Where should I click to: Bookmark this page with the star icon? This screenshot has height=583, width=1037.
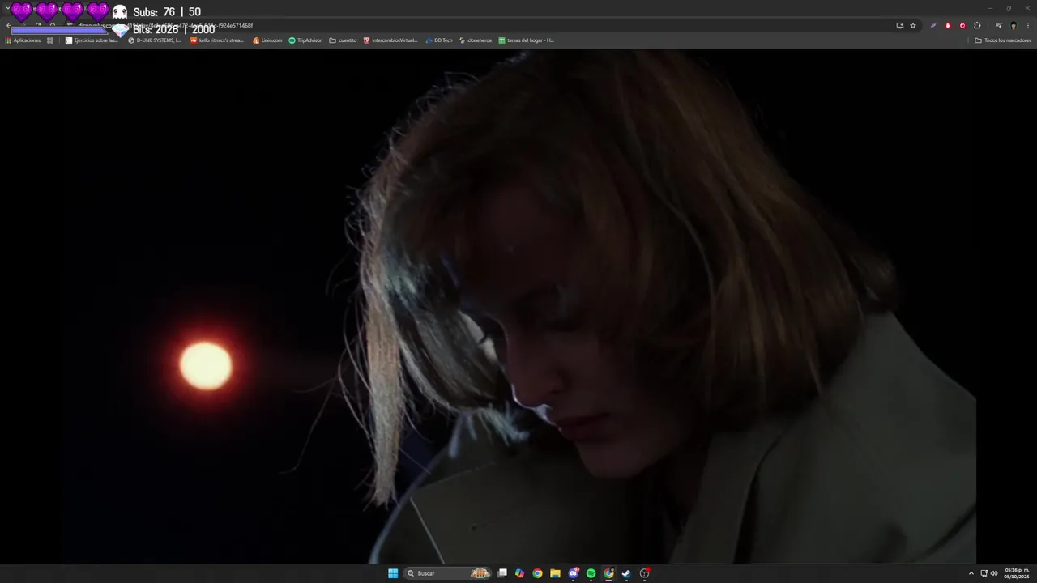913,26
